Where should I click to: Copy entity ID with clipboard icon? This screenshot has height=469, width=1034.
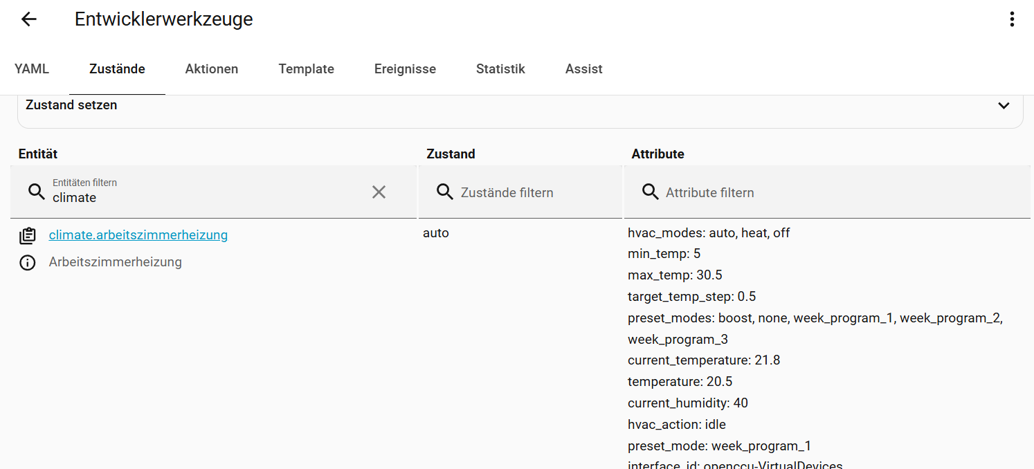(28, 236)
